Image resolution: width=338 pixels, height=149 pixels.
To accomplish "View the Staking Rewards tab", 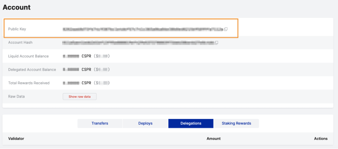I will pos(236,123).
